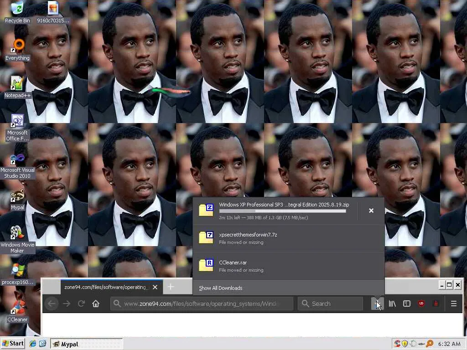467x350 pixels.
Task: Open Internet Explorer from quick launch
Action: [32, 344]
